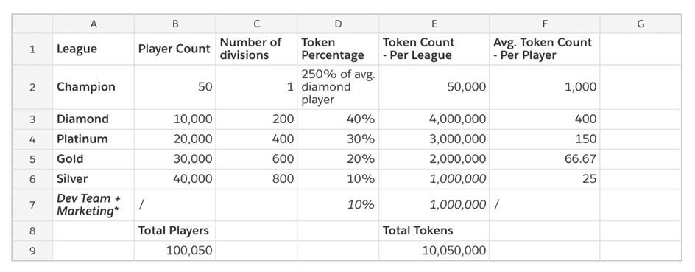695x272 pixels.
Task: Select row 2 header
Action: (32, 87)
